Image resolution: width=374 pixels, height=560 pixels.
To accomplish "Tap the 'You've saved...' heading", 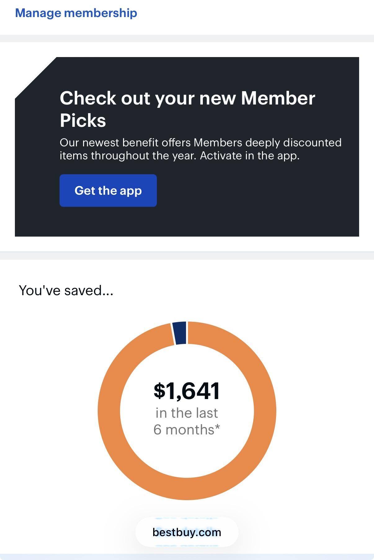I will point(66,291).
